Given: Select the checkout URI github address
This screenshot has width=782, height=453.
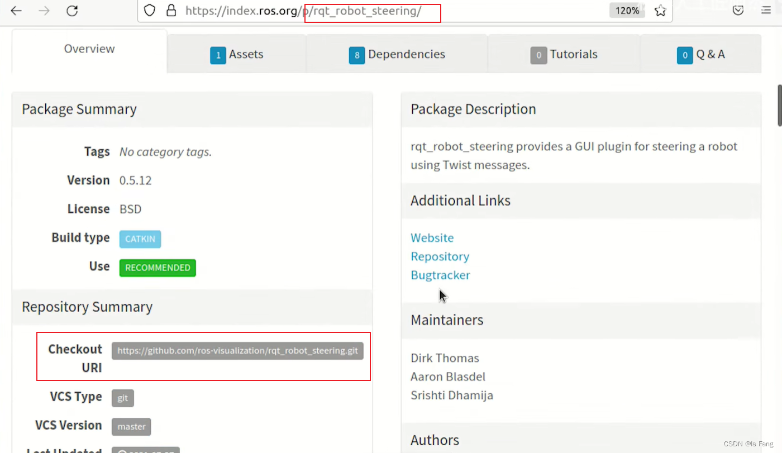Looking at the screenshot, I should 237,351.
